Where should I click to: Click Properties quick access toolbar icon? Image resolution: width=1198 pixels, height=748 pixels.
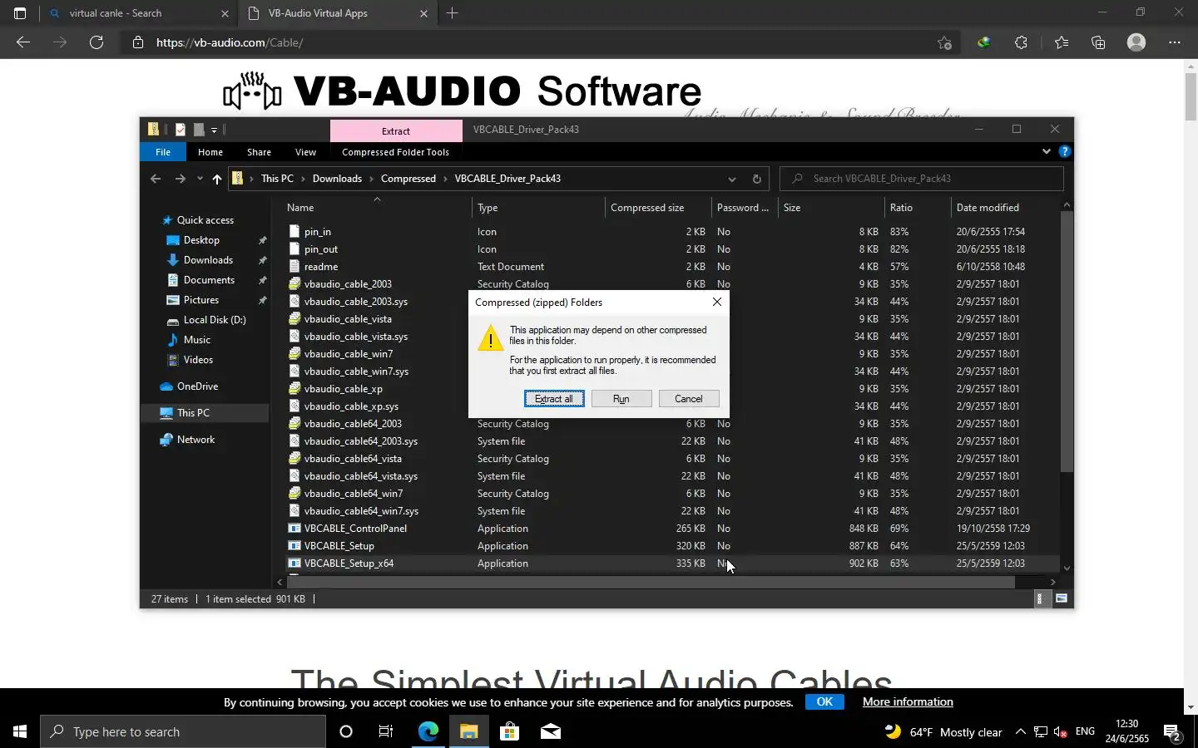(x=180, y=130)
